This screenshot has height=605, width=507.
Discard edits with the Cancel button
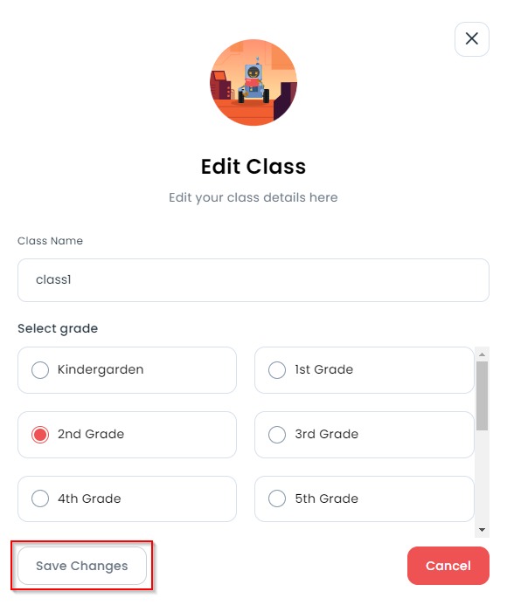pos(448,566)
